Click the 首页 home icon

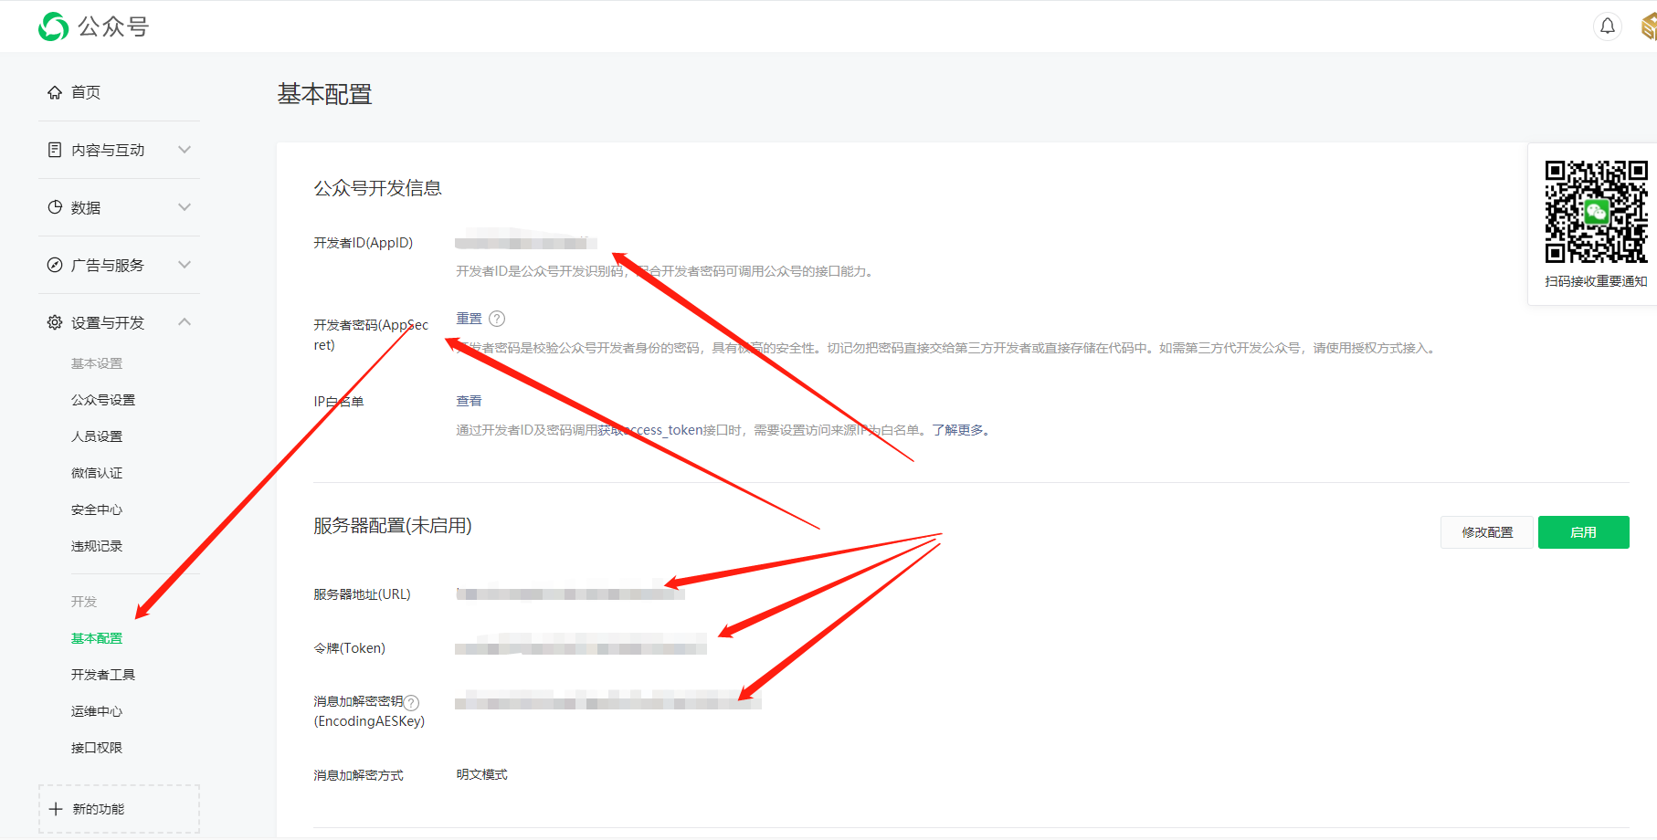pos(55,92)
